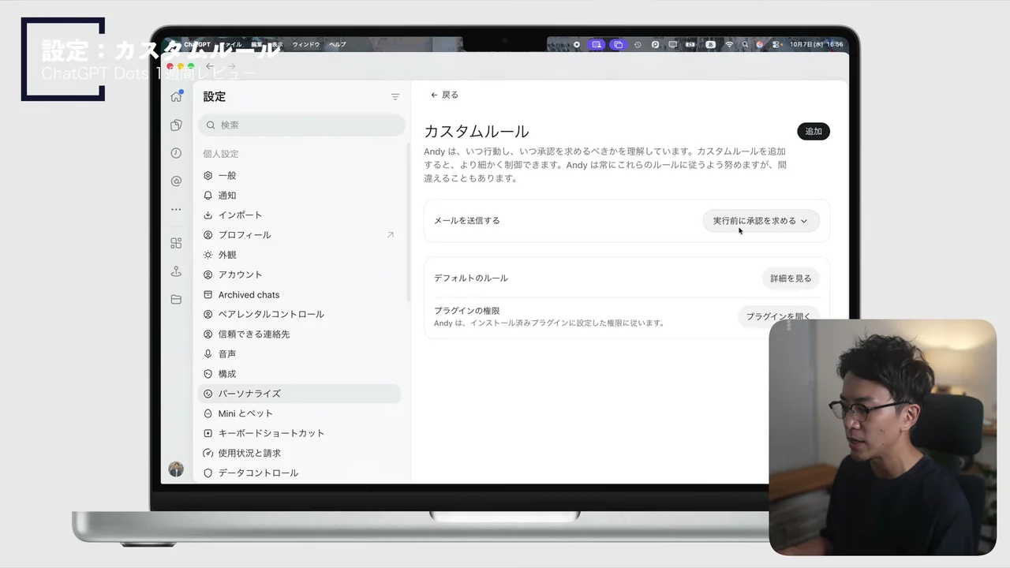Click the user avatar at rail bottom
The height and width of the screenshot is (568, 1010).
(176, 469)
